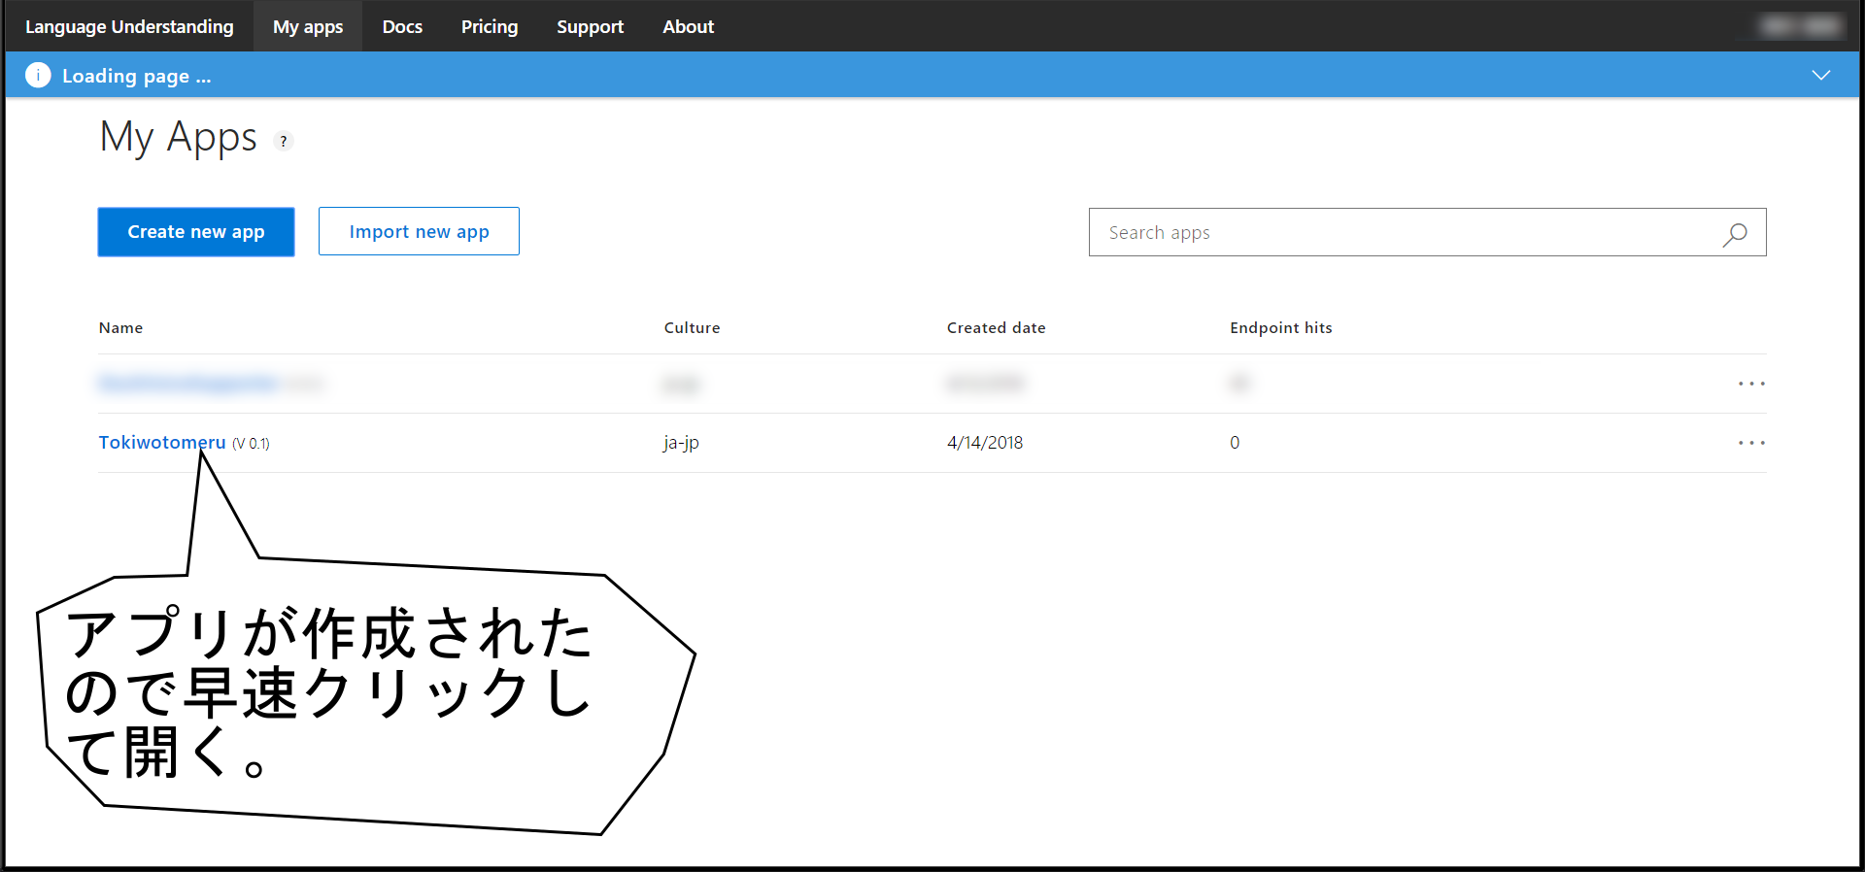The height and width of the screenshot is (872, 1865).
Task: Collapse the notification banner with chevron
Action: (1821, 75)
